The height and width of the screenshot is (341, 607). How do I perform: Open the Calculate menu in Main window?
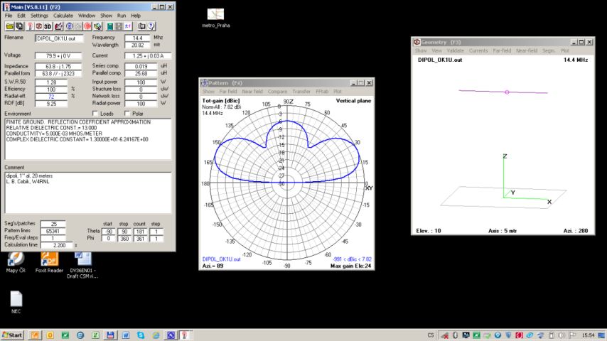tap(63, 15)
